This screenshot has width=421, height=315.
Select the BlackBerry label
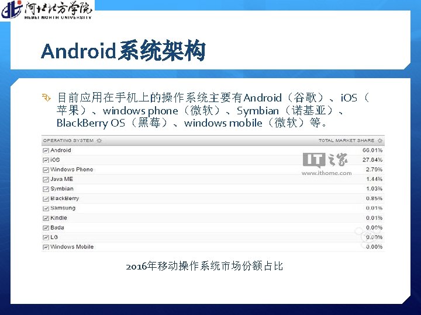pyautogui.click(x=65, y=198)
